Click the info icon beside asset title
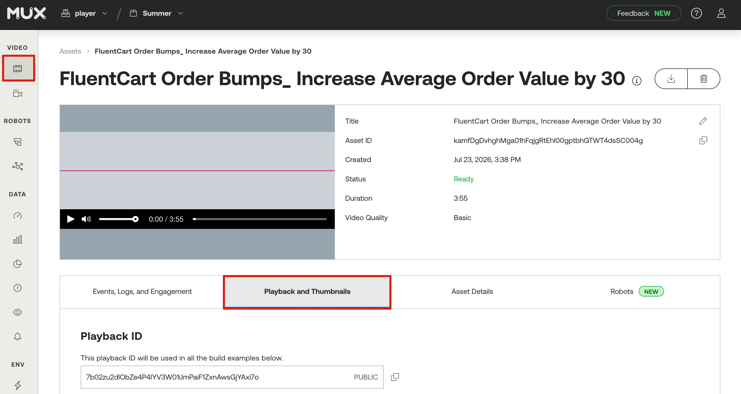The height and width of the screenshot is (394, 741). [x=637, y=81]
